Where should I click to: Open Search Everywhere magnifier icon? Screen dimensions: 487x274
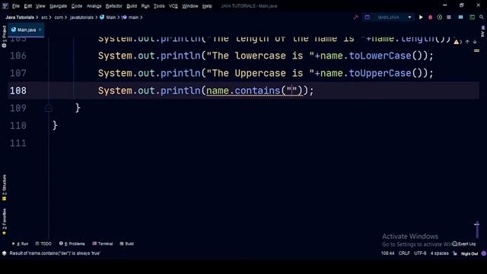(482, 18)
